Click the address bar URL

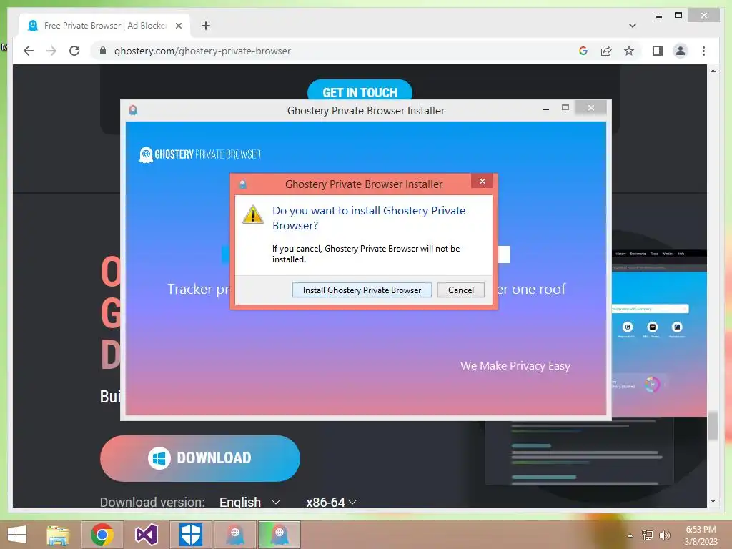click(x=202, y=51)
